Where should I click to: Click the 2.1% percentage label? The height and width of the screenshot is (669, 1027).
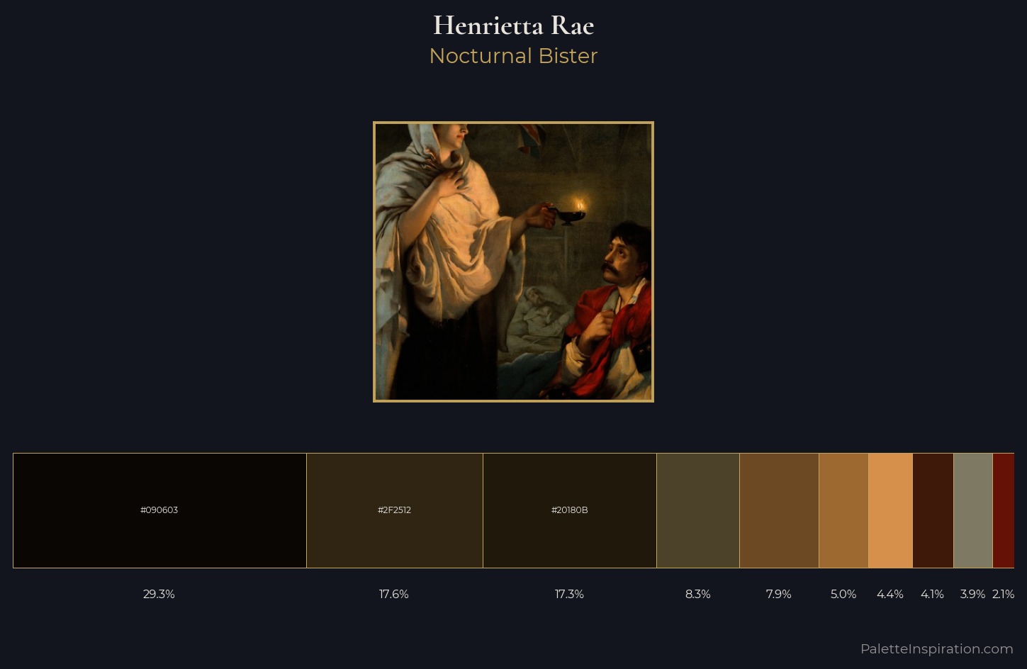[1003, 594]
